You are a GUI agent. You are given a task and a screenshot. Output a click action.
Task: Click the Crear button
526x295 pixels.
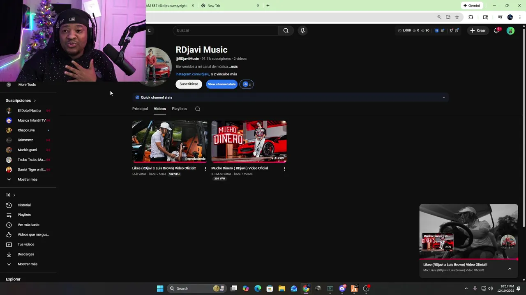click(478, 30)
